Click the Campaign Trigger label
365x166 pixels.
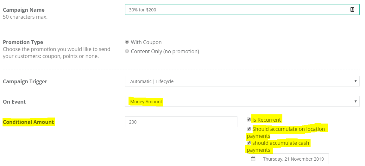(x=25, y=81)
